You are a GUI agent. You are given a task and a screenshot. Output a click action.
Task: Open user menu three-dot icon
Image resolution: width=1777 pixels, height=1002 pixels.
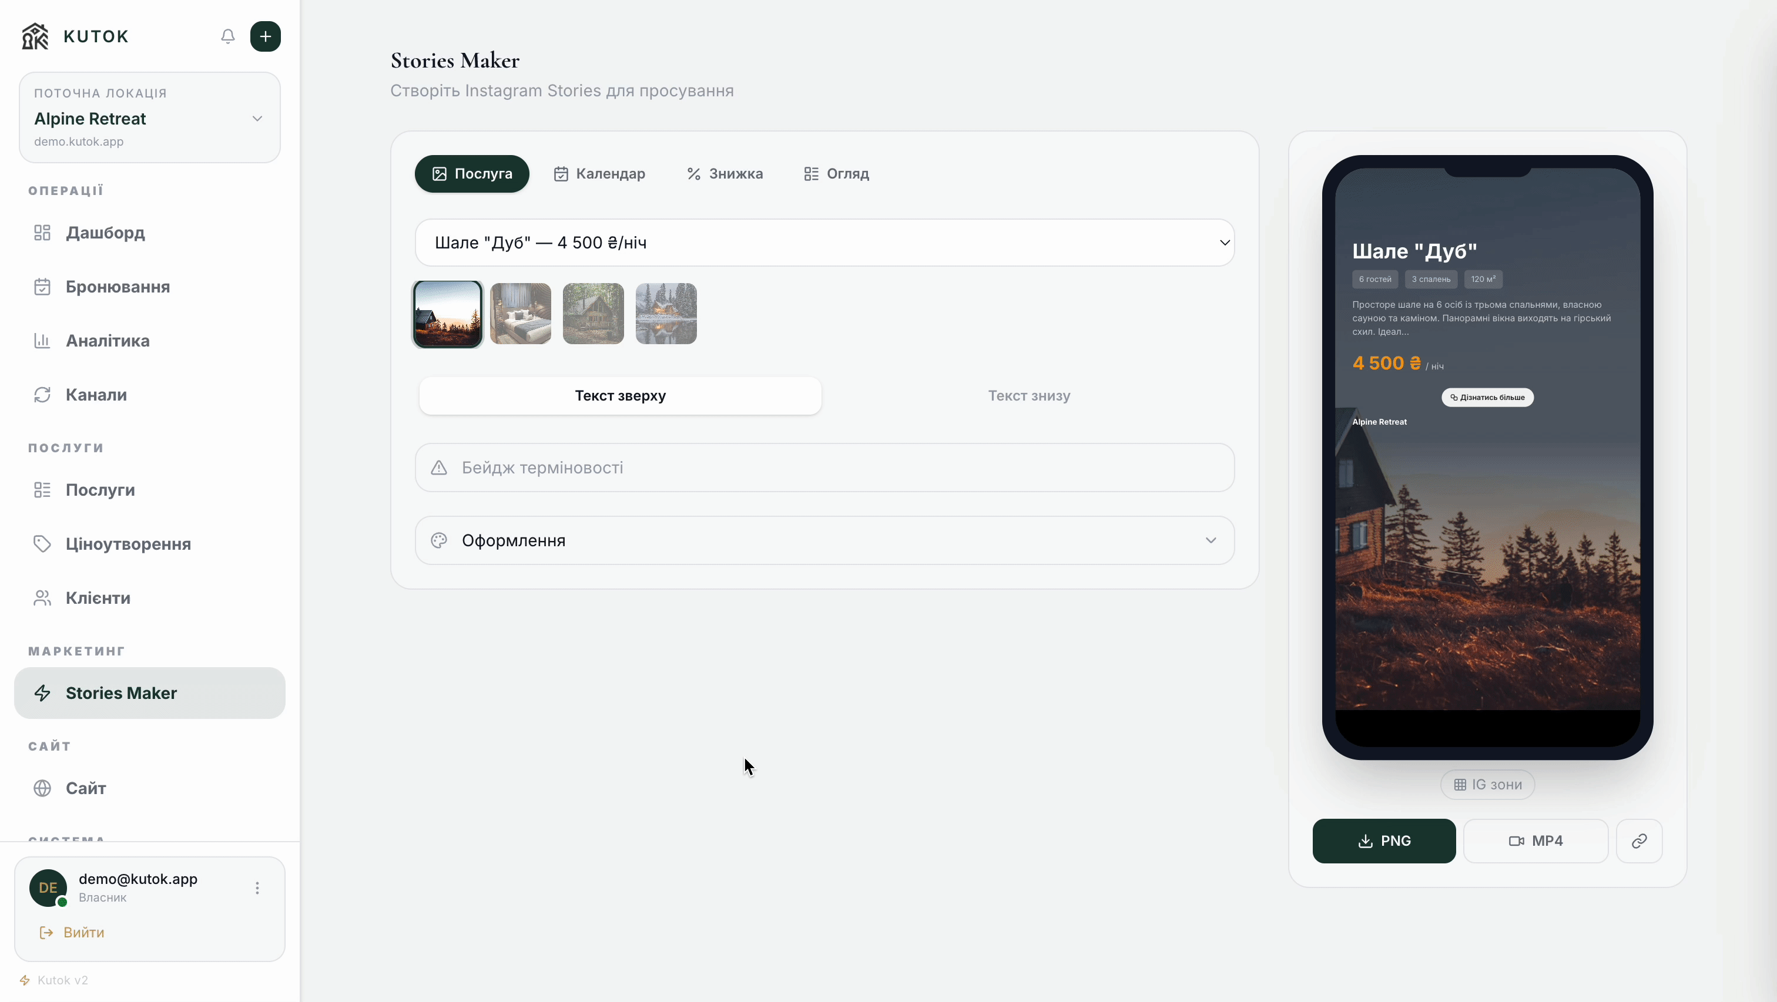pos(257,887)
